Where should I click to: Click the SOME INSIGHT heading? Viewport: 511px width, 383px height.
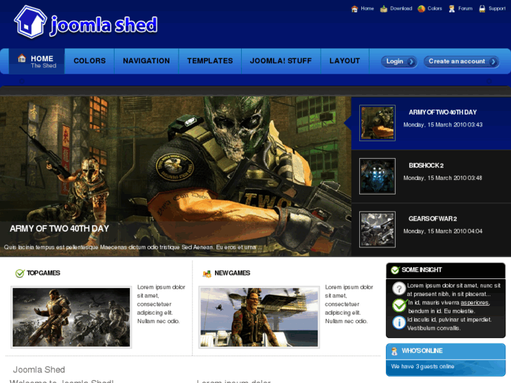tap(422, 270)
